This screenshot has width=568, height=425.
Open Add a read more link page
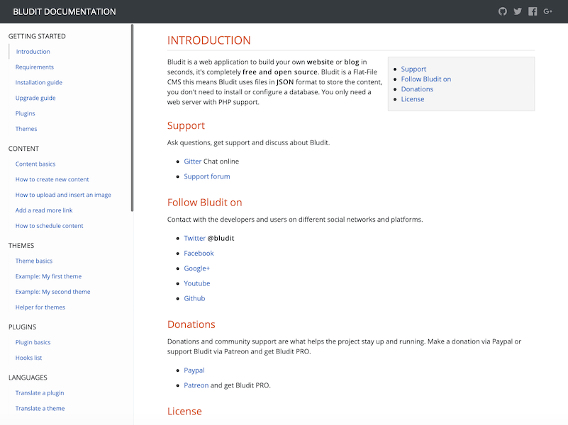tap(44, 210)
